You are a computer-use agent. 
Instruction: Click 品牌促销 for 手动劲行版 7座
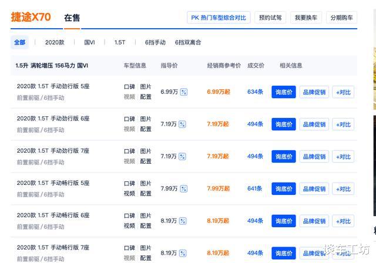tap(314, 157)
